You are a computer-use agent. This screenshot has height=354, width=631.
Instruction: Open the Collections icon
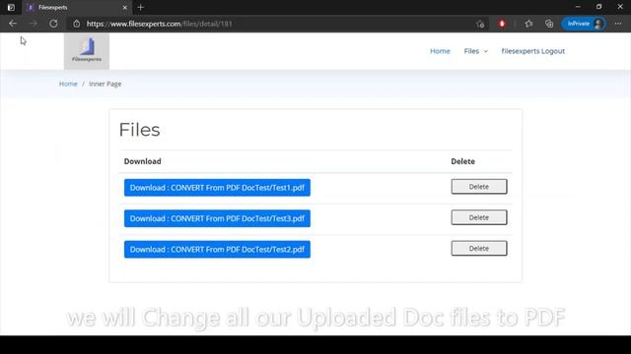549,24
